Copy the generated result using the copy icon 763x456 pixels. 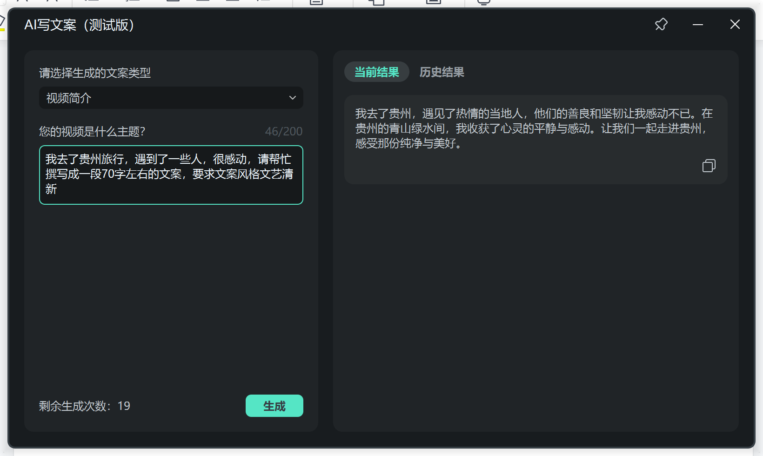coord(709,166)
